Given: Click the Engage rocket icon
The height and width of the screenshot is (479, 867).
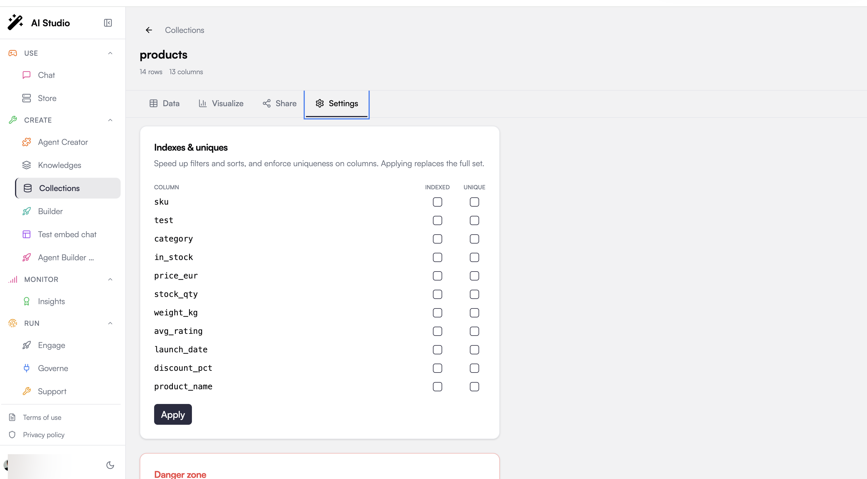Looking at the screenshot, I should [27, 345].
